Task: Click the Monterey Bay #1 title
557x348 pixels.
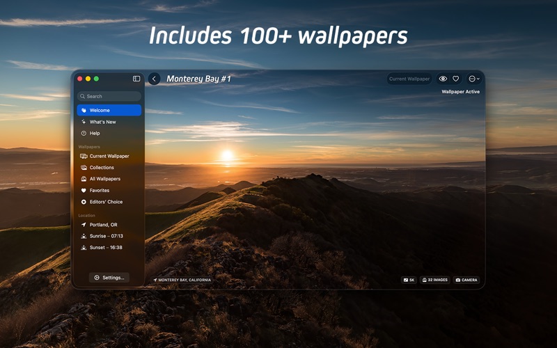Action: [198, 79]
